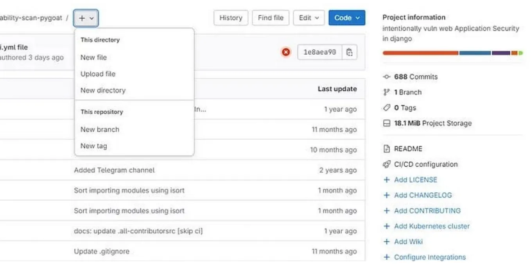Copy the commit SHA 1e8aea98
Screen dimensions: 531x265
pos(349,52)
